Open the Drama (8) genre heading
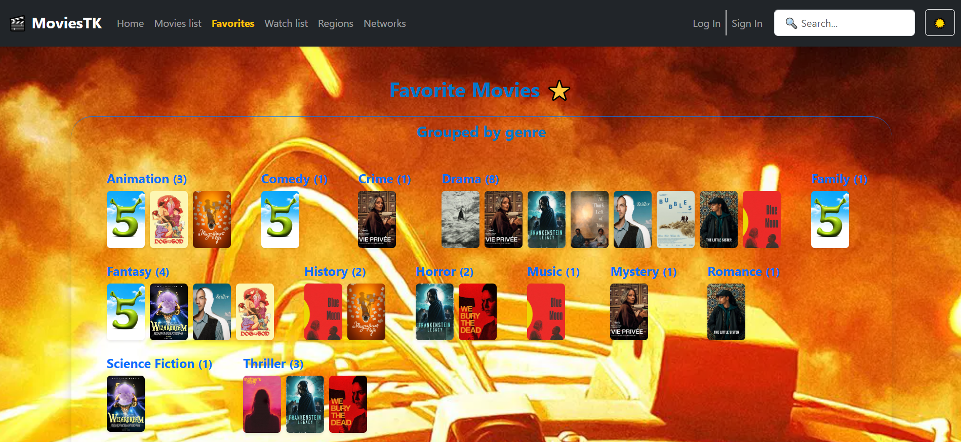 click(x=470, y=179)
